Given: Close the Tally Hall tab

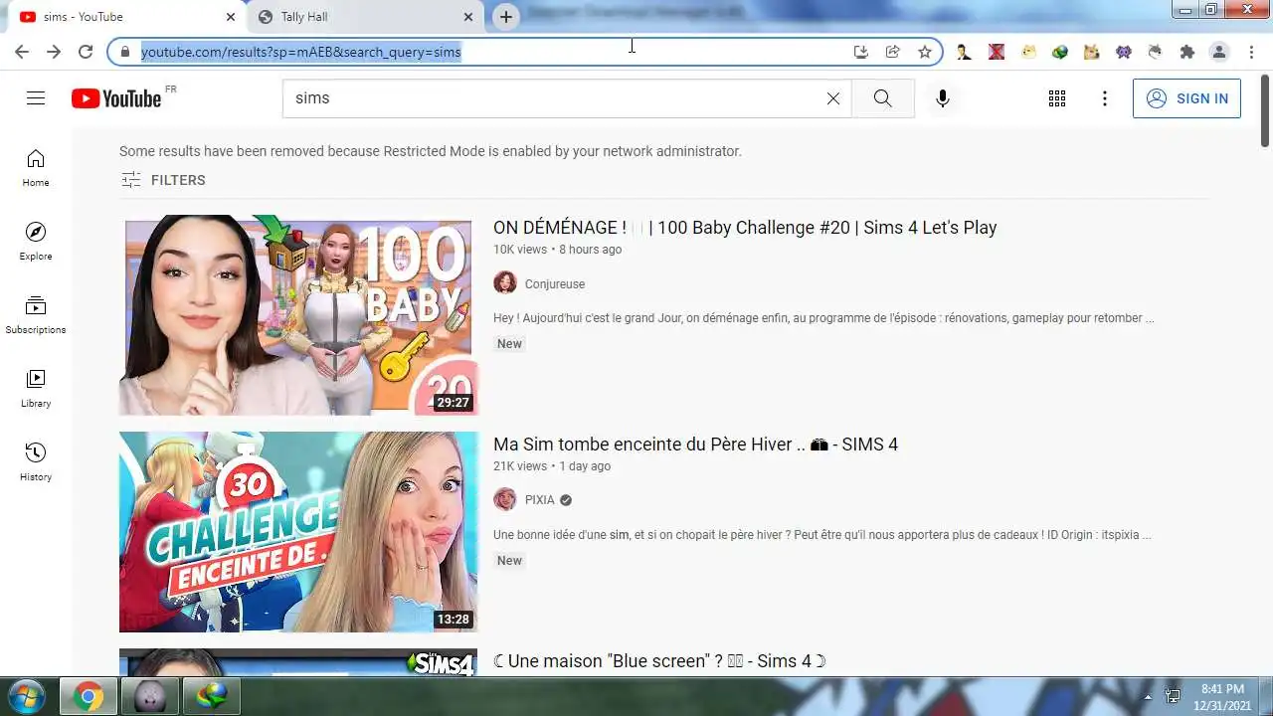Looking at the screenshot, I should click(468, 17).
